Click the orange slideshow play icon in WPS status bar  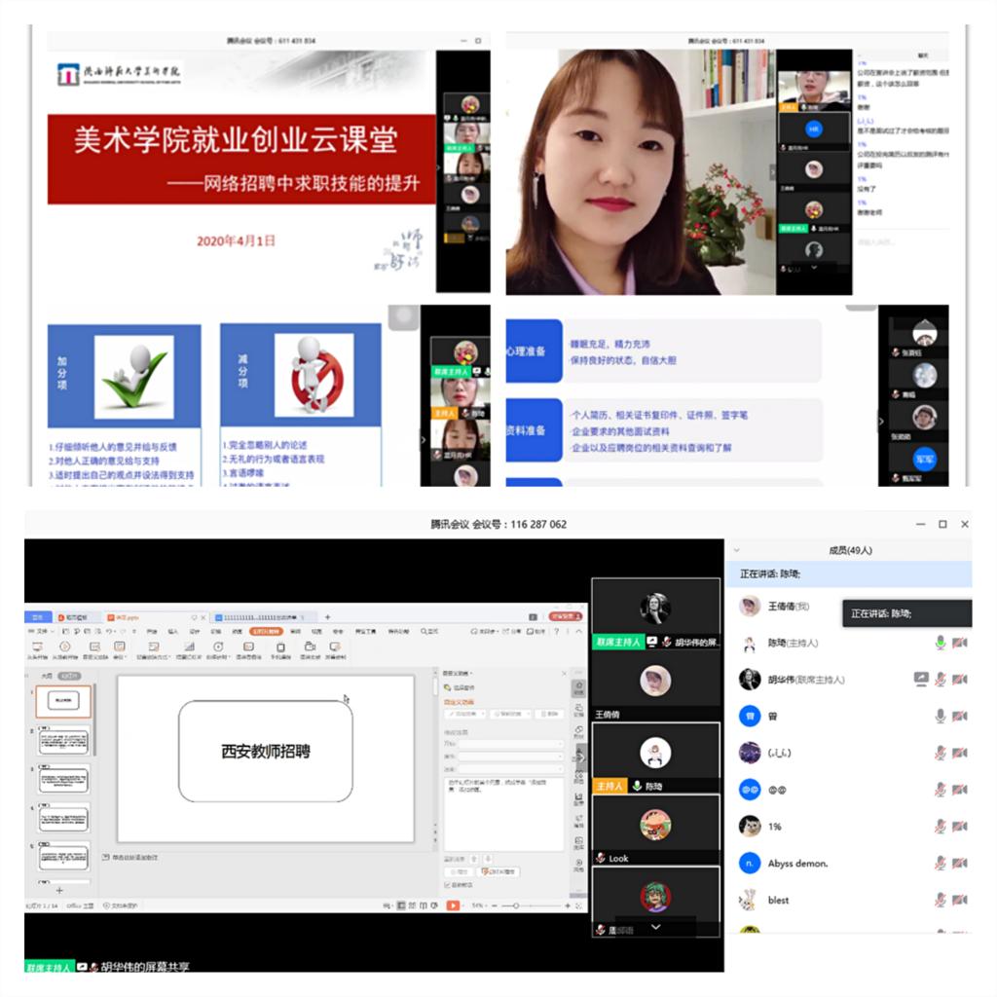coord(453,905)
